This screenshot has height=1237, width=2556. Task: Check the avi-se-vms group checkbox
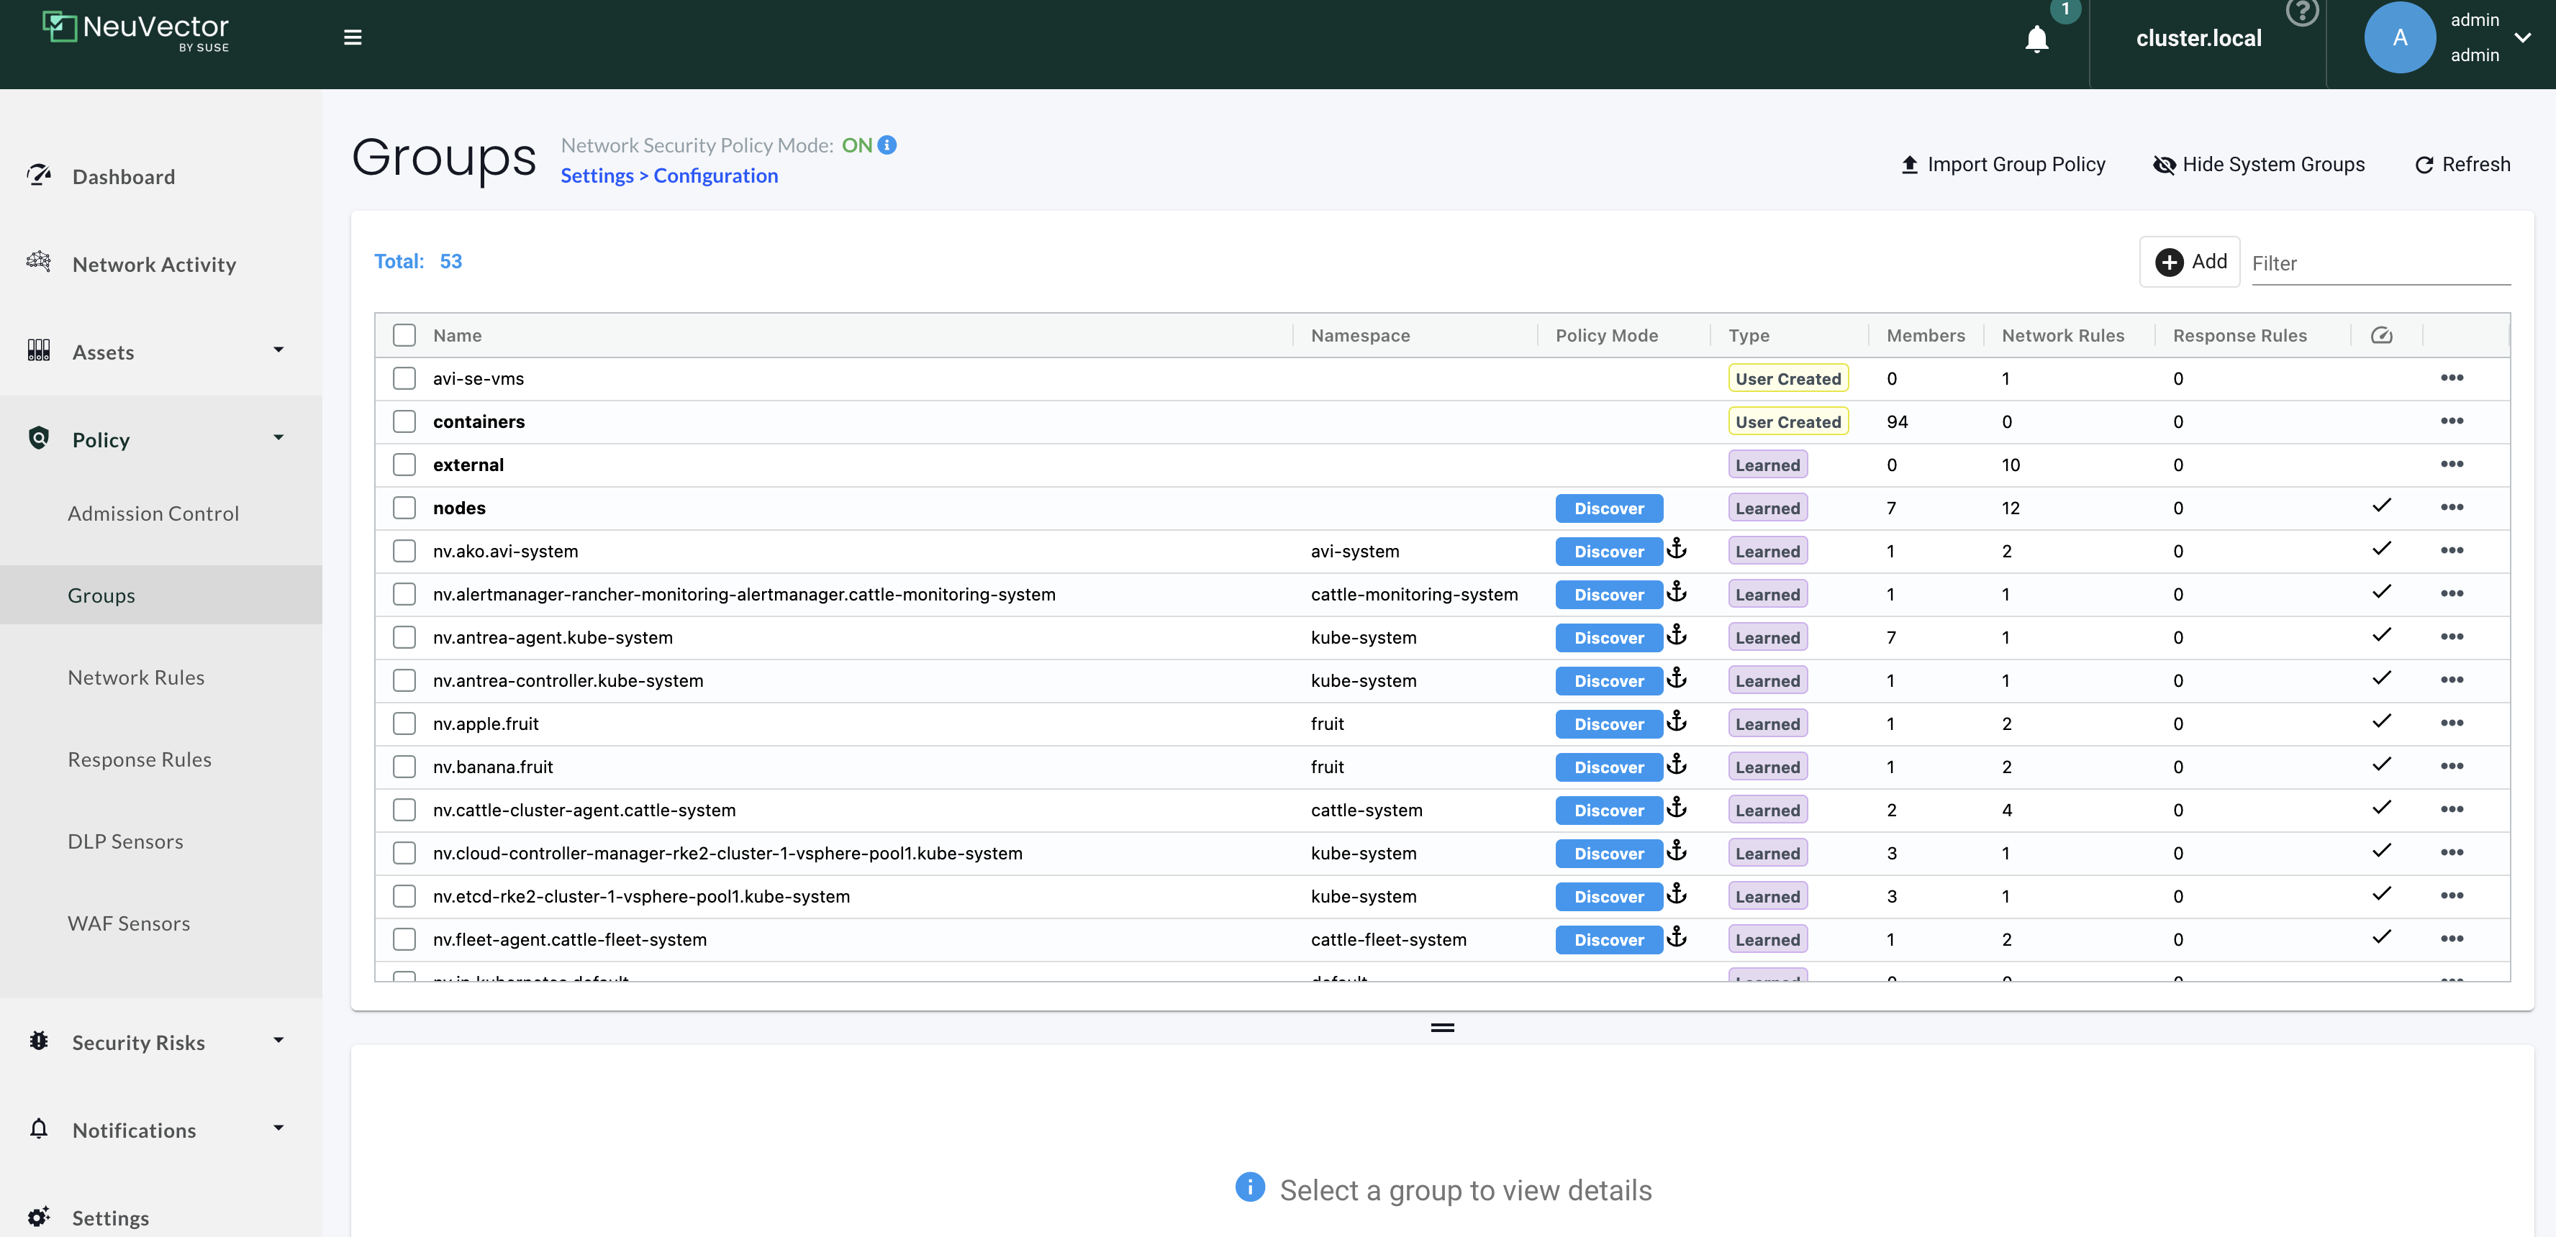404,378
